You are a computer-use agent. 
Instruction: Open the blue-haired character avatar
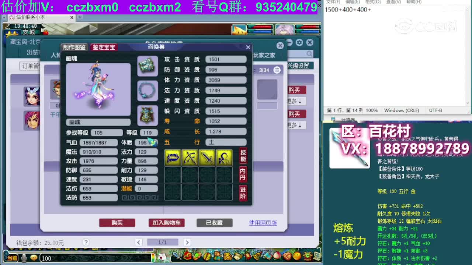pyautogui.click(x=32, y=96)
